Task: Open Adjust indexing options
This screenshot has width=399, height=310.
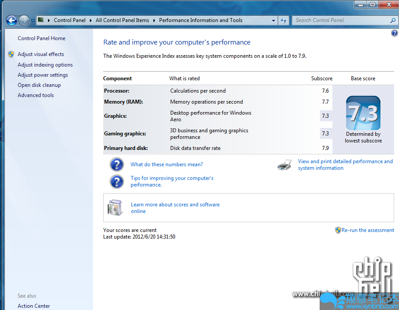Action: click(x=45, y=65)
